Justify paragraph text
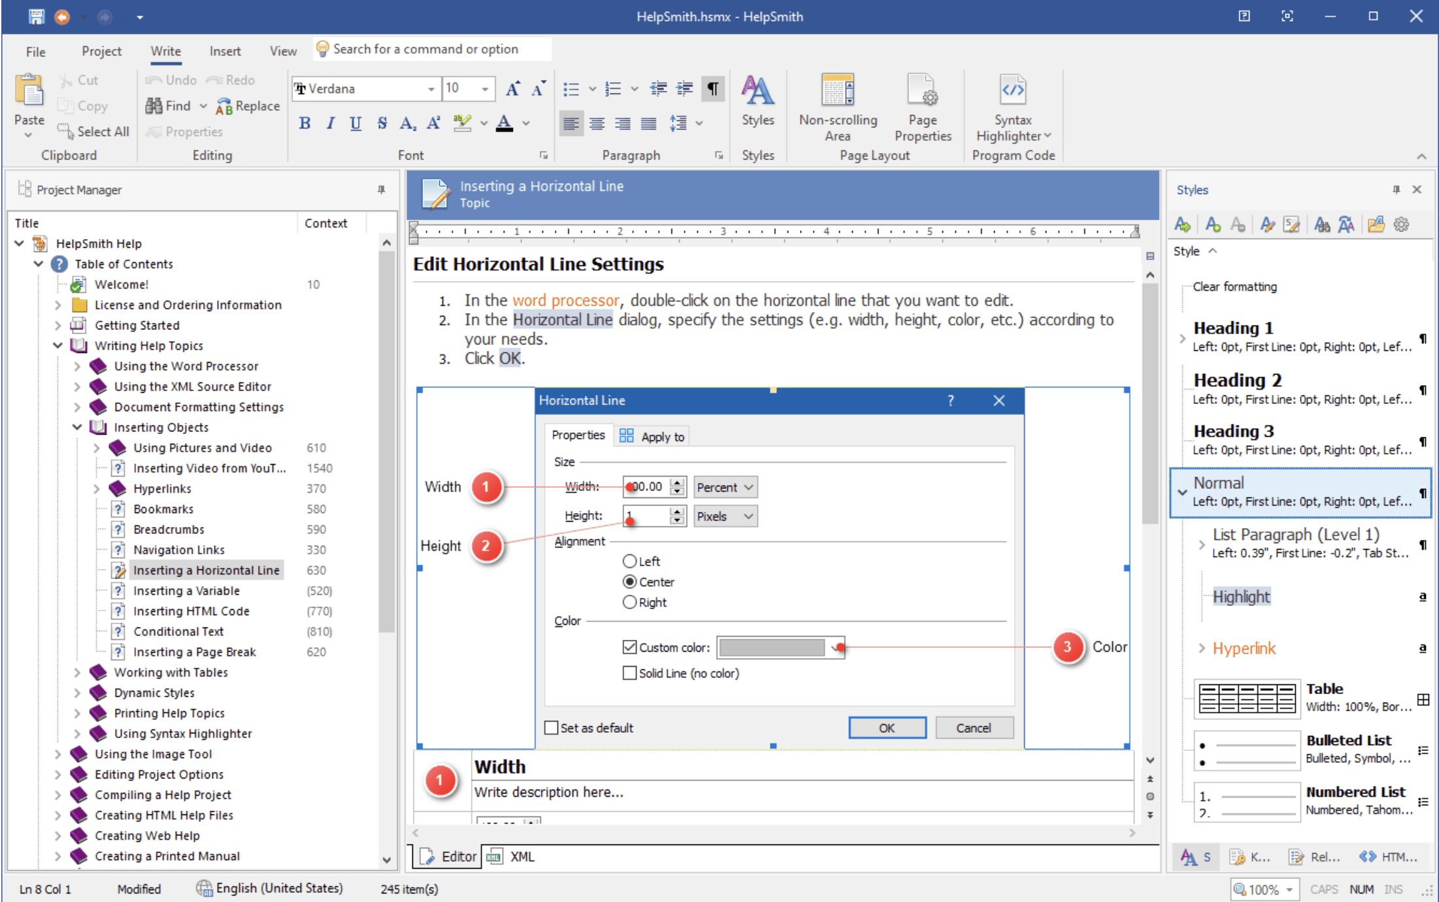The height and width of the screenshot is (902, 1439). pos(648,123)
